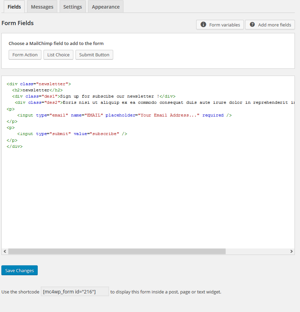Click the horizontal scrollbar thumb in the code editor

117,251
